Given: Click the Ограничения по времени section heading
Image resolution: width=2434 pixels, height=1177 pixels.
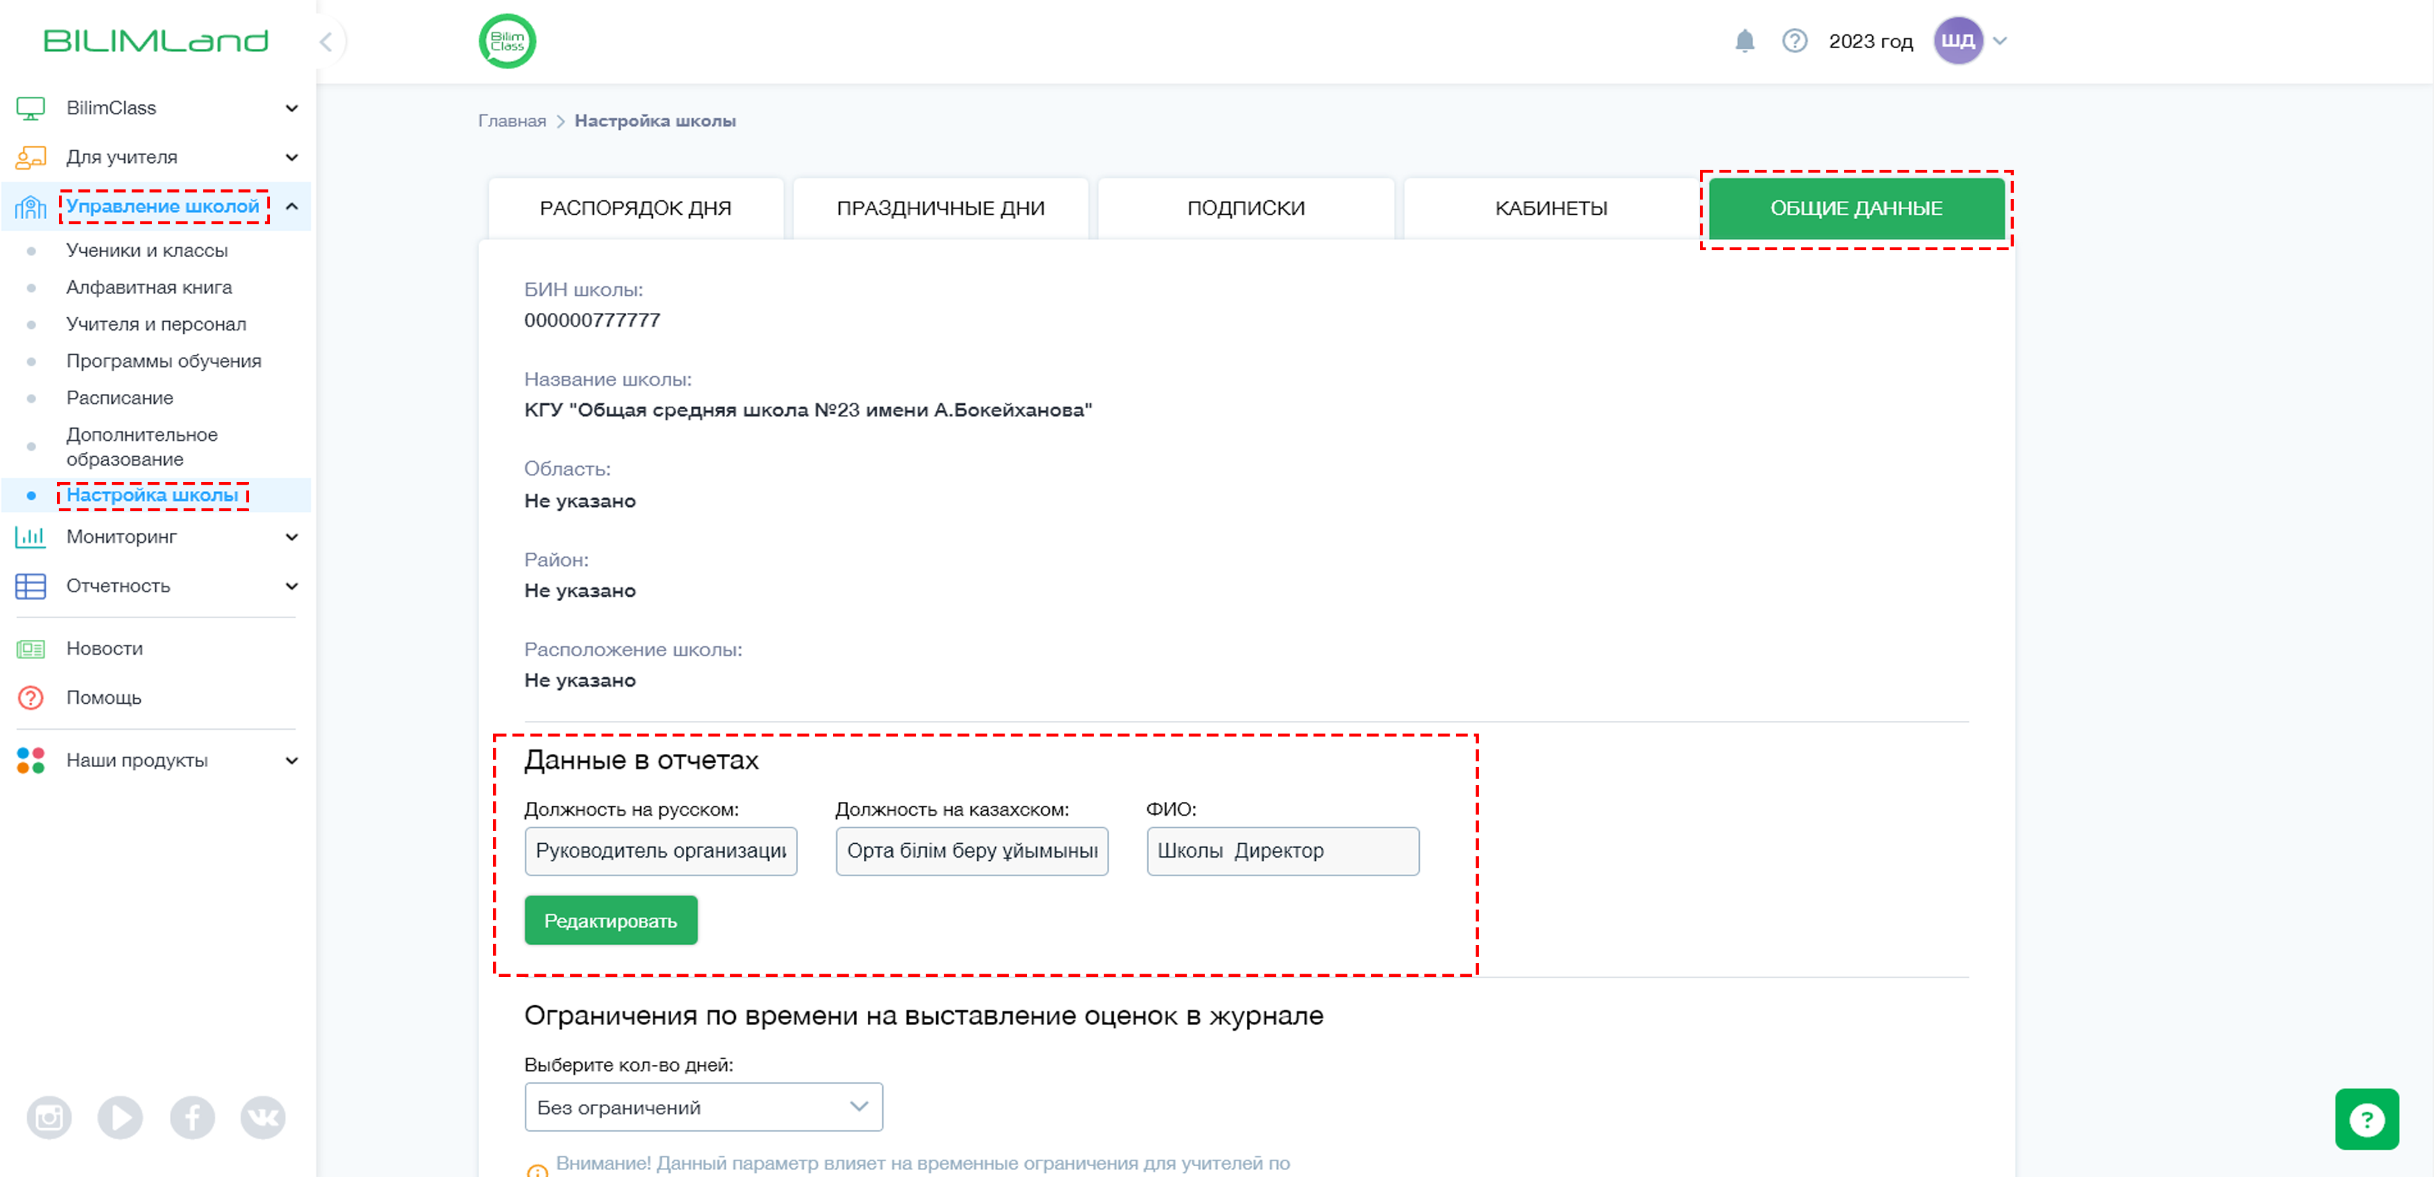Looking at the screenshot, I should tap(923, 1015).
